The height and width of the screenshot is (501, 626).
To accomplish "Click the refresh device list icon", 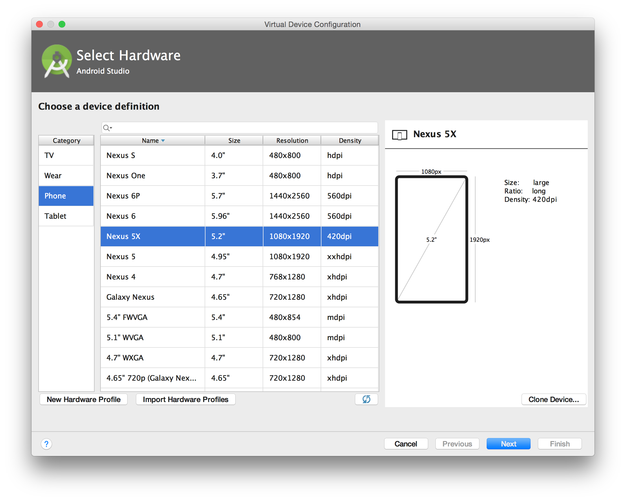I will tap(366, 399).
